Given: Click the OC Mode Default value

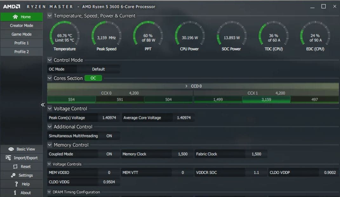Looking at the screenshot, I should pyautogui.click(x=98, y=69).
